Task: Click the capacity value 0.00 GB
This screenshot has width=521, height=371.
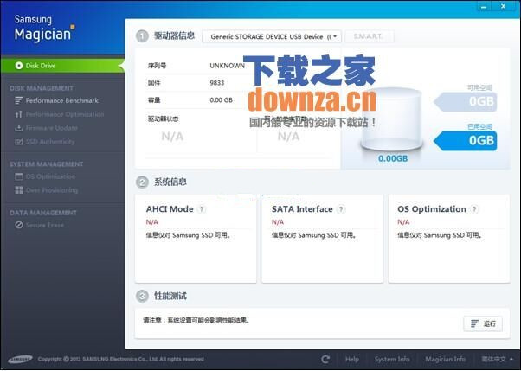Action: 222,100
